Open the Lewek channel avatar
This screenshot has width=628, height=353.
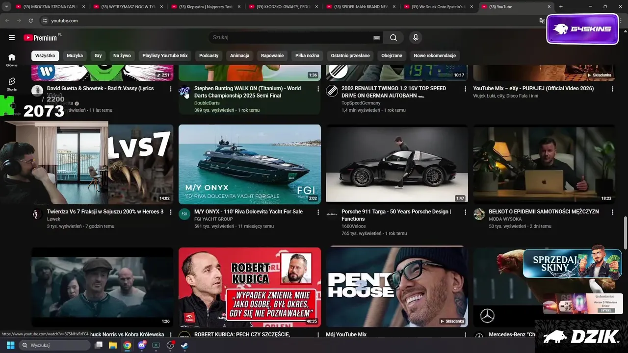coord(37,214)
